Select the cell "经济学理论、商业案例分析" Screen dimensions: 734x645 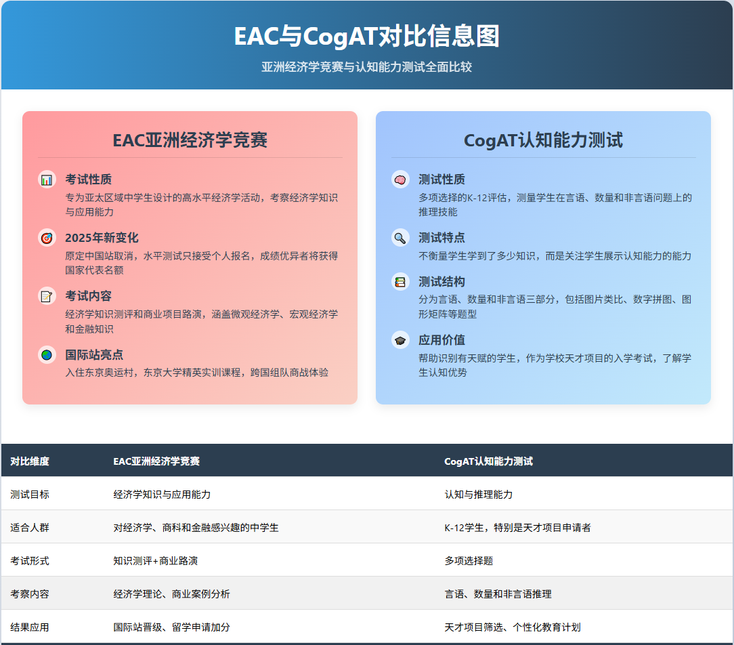(x=172, y=594)
